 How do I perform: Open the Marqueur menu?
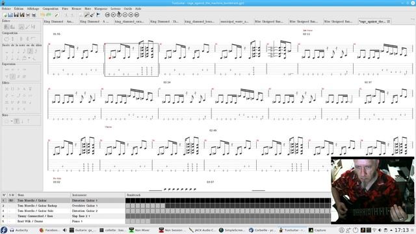tap(101, 8)
